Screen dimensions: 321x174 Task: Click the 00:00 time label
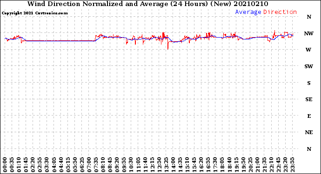point(5,165)
